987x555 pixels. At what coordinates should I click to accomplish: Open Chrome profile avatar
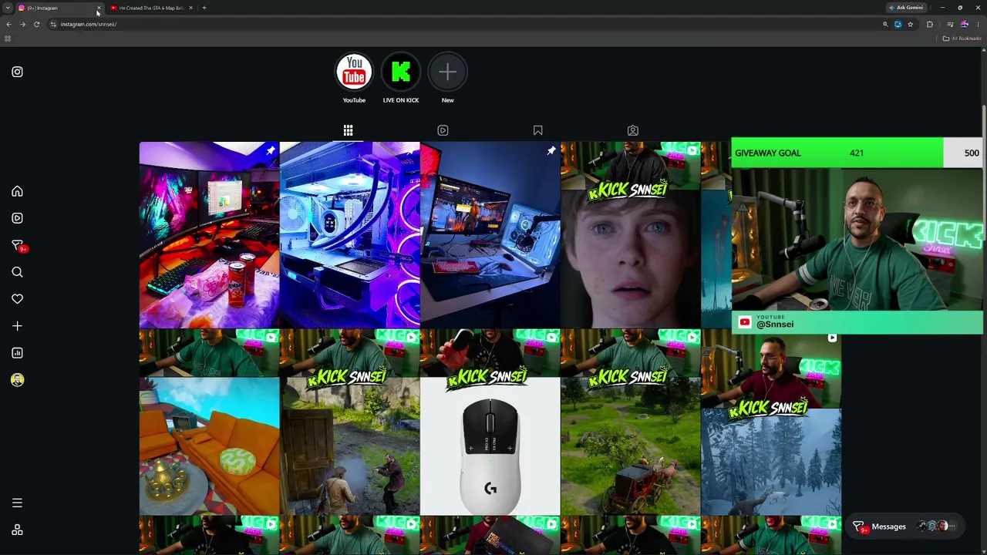(964, 24)
